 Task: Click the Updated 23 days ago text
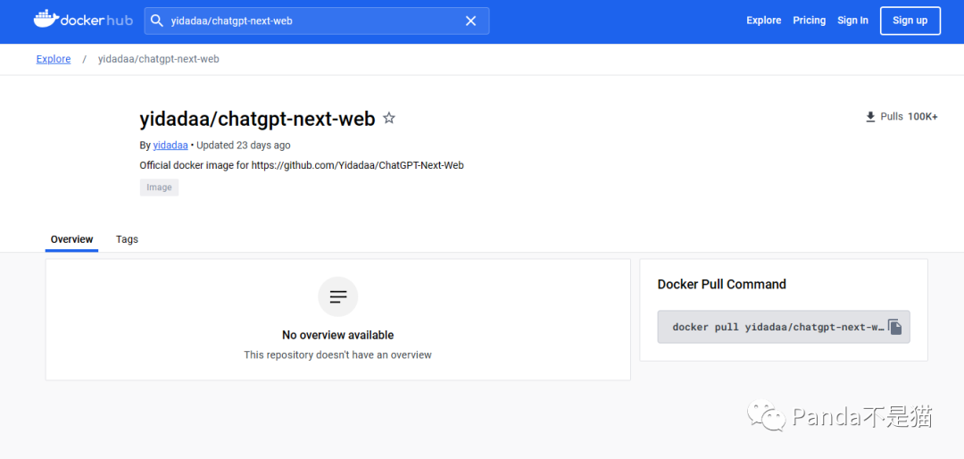click(244, 146)
